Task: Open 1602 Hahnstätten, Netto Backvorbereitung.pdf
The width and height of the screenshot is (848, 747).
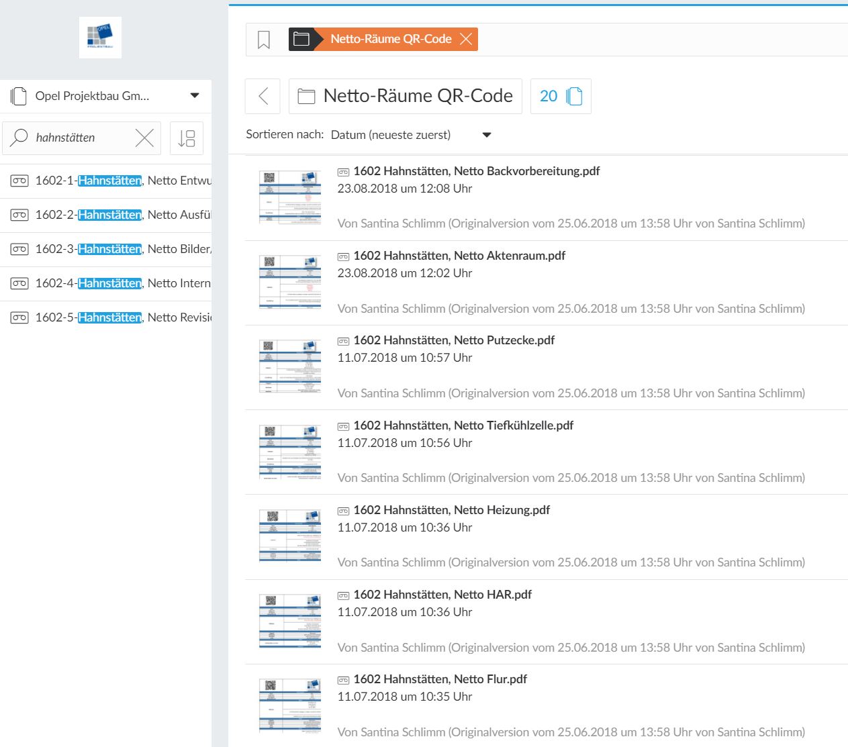Action: point(477,171)
